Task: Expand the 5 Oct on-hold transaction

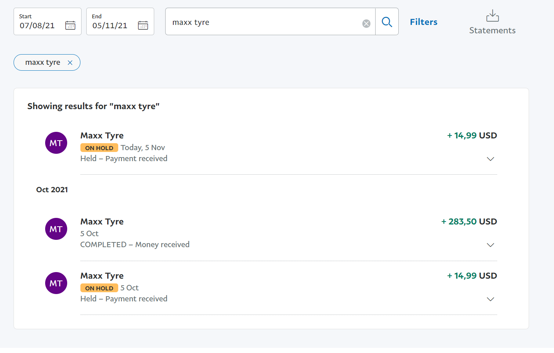Action: [490, 299]
